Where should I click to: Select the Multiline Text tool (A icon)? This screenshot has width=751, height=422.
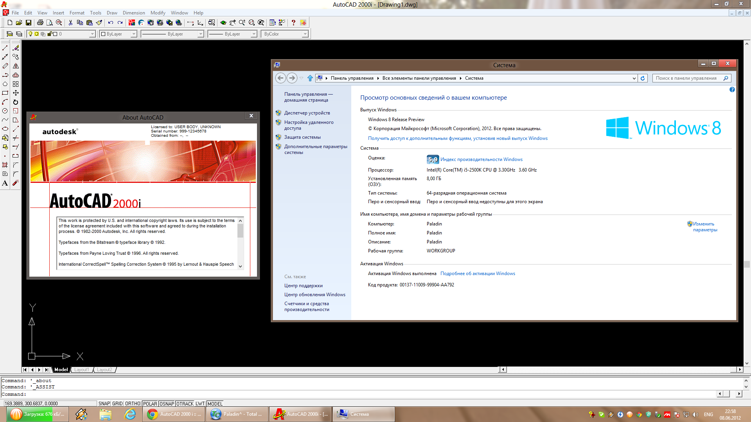click(x=5, y=183)
